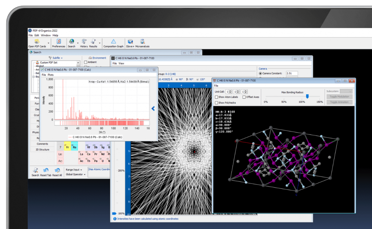
Task: Open the Microanalysis tool icon
Action: point(142,41)
